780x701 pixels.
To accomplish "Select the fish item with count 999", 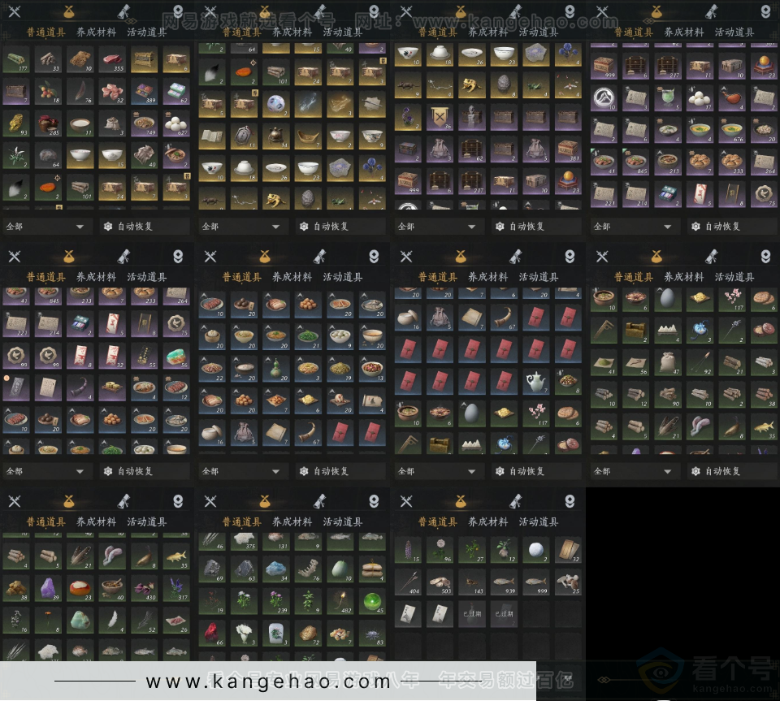I will tap(535, 582).
